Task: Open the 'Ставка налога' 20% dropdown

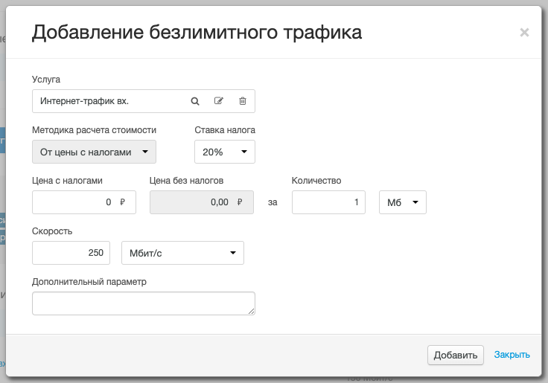Action: click(x=225, y=152)
